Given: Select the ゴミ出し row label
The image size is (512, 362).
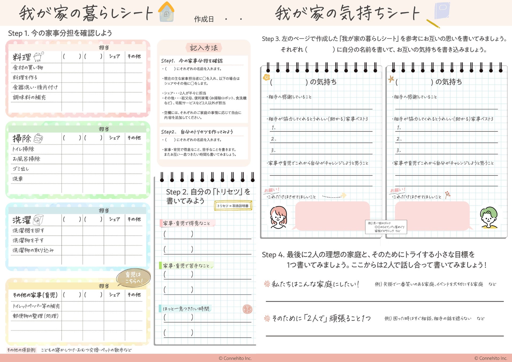Looking at the screenshot, I should (21, 169).
